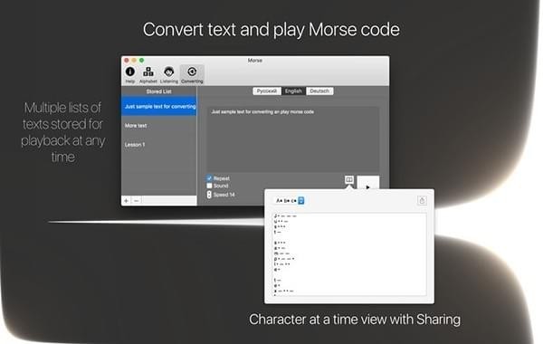Adjust the Speed stepper
The width and height of the screenshot is (543, 344).
[x=209, y=195]
